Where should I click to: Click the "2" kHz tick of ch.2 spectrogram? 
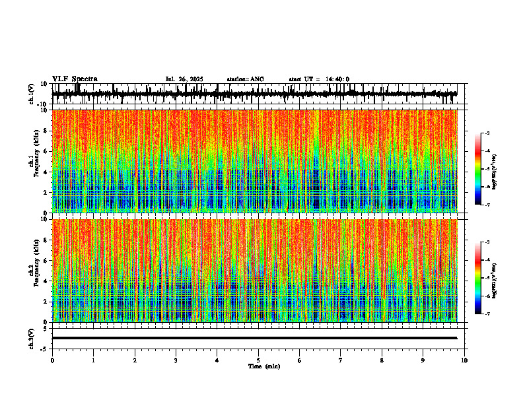(x=46, y=302)
